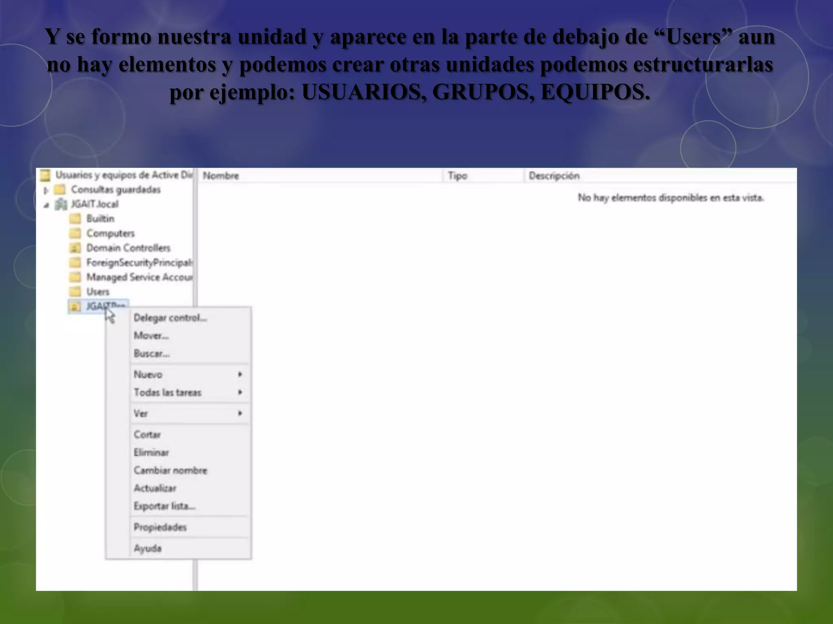The height and width of the screenshot is (624, 833).
Task: Select the Domain Controllers tree label
Action: click(128, 248)
